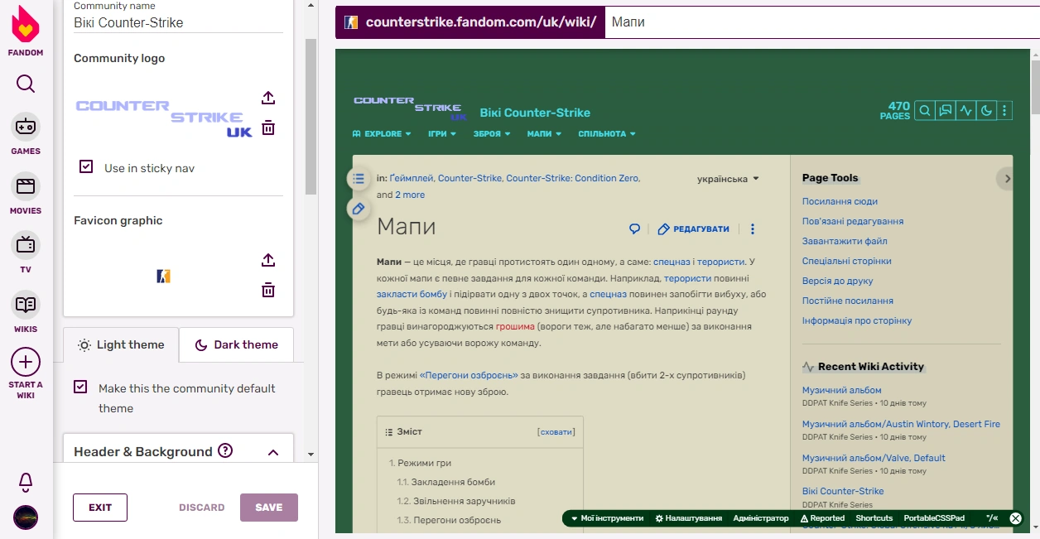The image size is (1040, 539).
Task: Click the floating edit pencil button
Action: [359, 209]
